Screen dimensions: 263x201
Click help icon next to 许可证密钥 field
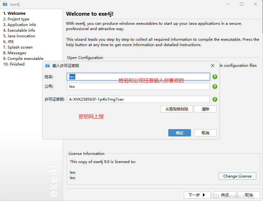215,99
